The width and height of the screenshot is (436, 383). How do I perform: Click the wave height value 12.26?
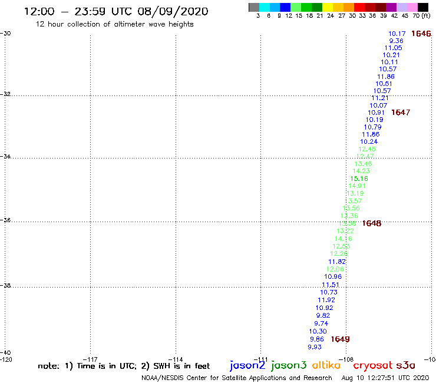(x=339, y=254)
